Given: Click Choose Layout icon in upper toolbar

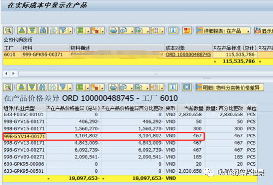Looking at the screenshot, I should (x=155, y=31).
